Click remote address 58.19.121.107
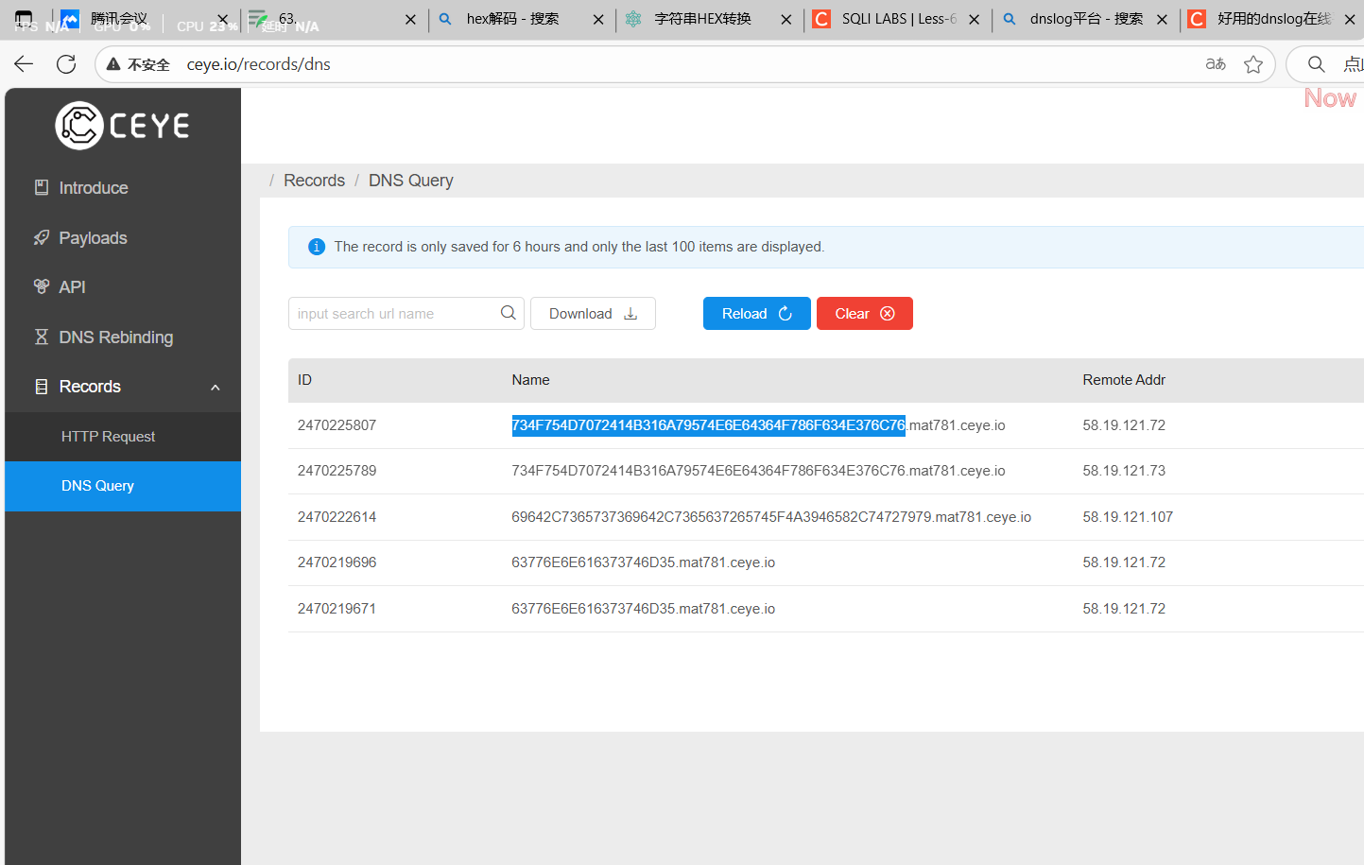 click(1128, 517)
